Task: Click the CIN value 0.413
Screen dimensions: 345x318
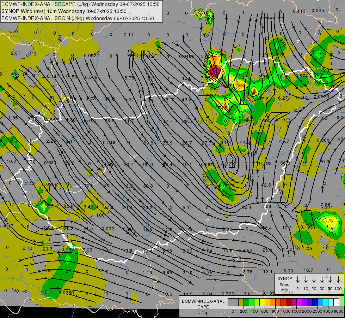Action: 299,11
